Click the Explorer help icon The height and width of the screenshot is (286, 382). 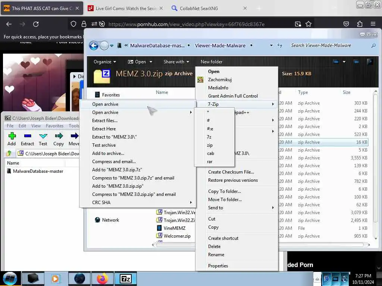(x=370, y=62)
